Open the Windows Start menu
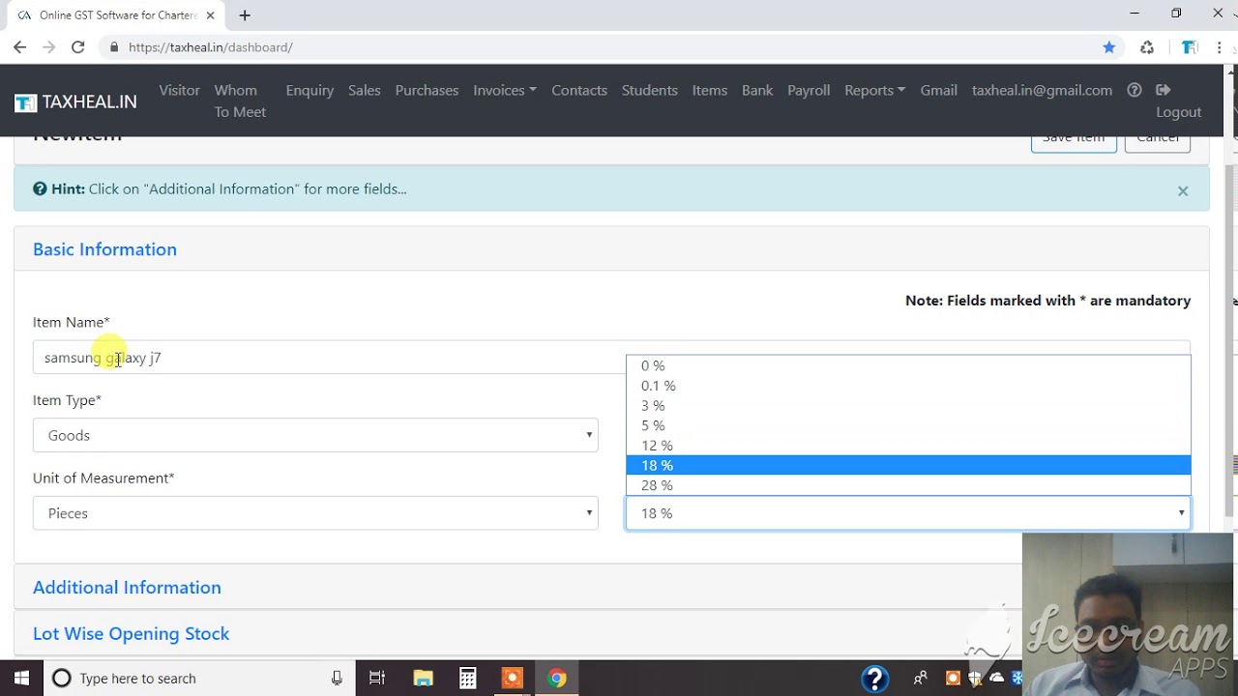This screenshot has width=1238, height=696. tap(21, 678)
